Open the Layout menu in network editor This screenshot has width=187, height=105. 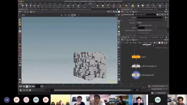145,43
